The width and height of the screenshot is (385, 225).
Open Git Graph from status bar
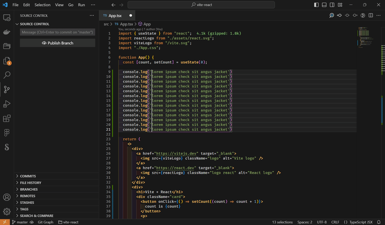[45, 222]
